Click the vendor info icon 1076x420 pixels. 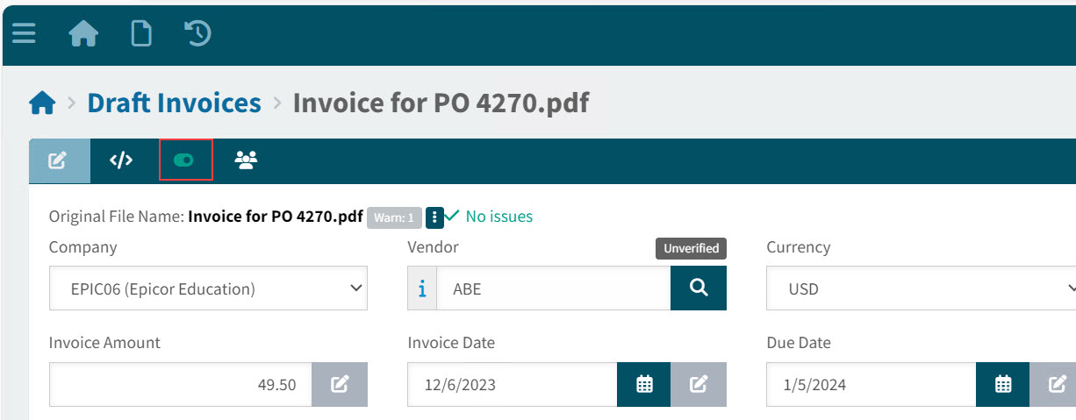422,288
